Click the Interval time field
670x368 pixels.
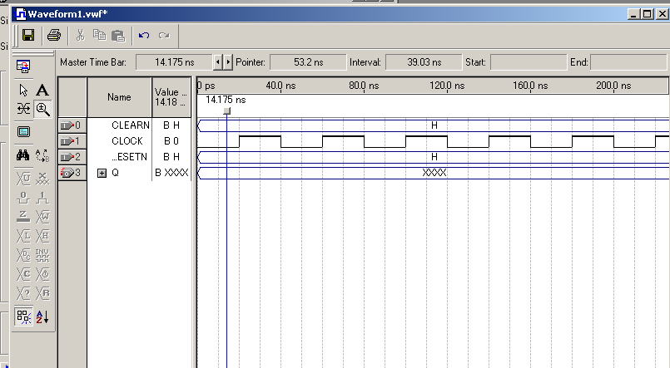click(x=424, y=62)
